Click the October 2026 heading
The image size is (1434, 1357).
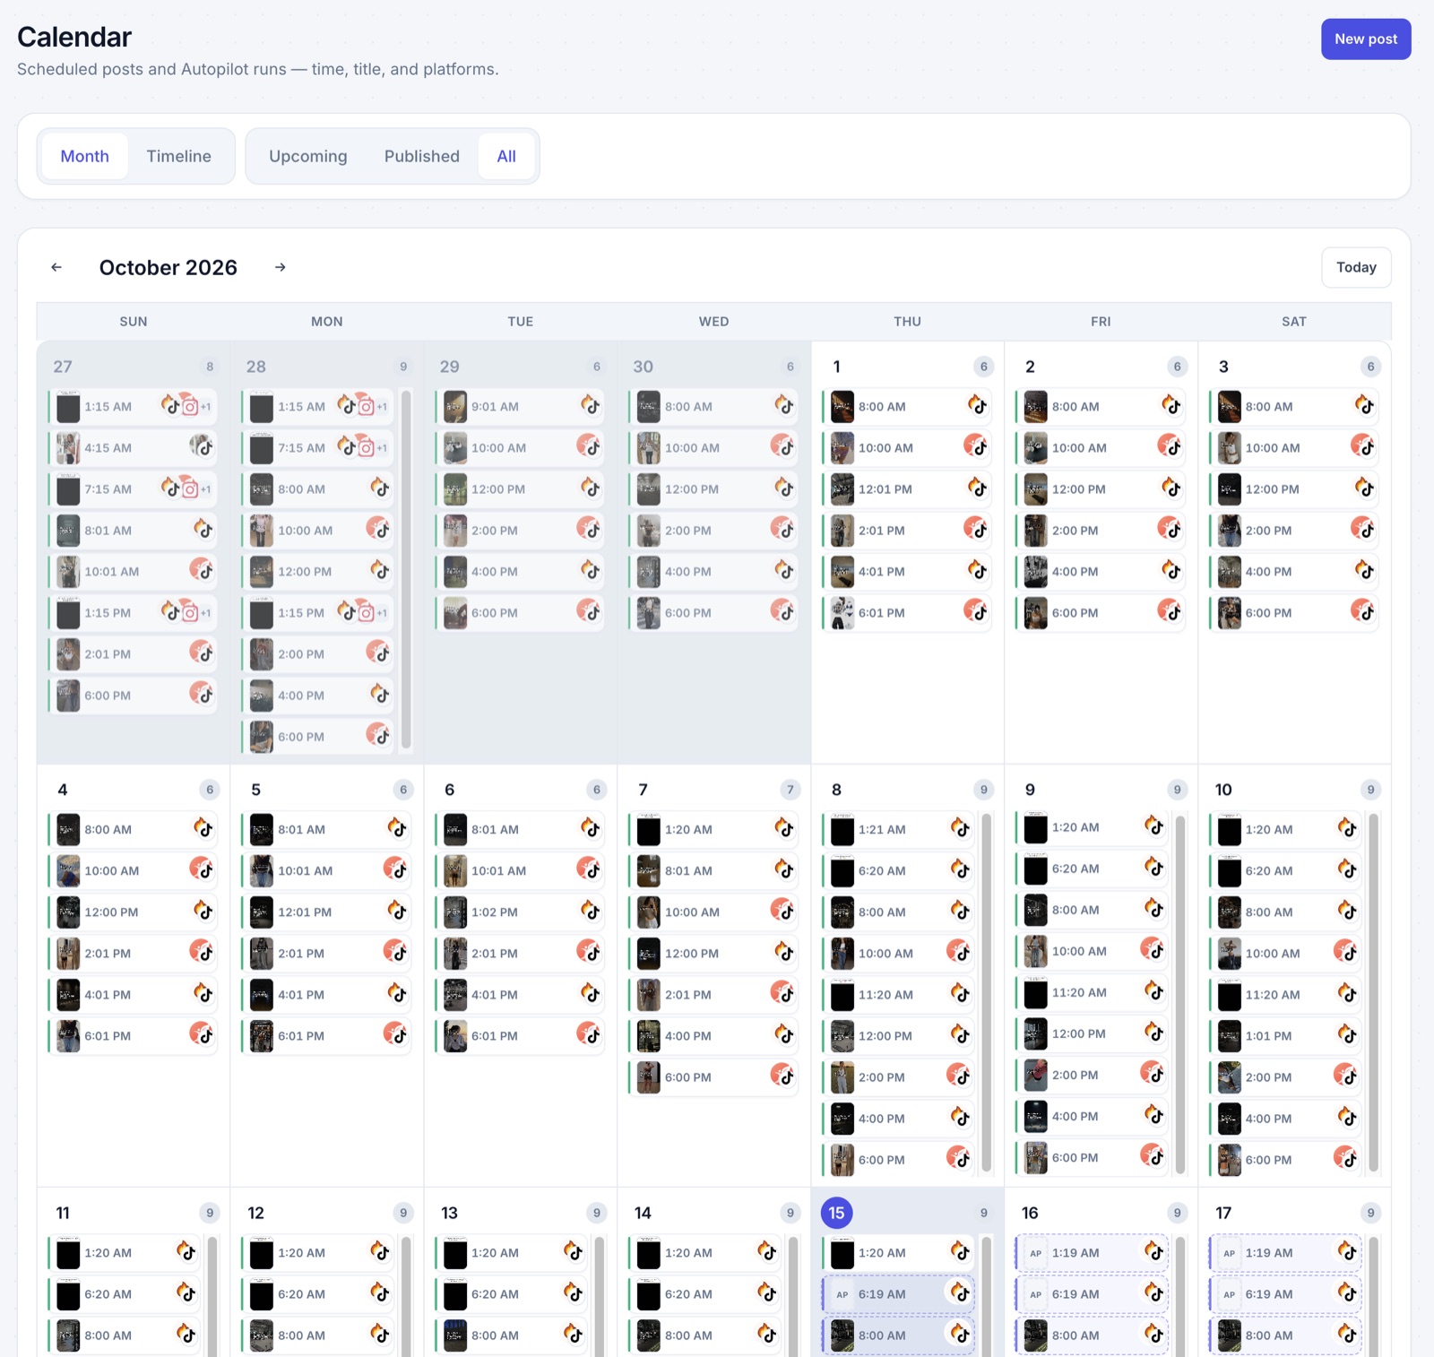point(168,267)
